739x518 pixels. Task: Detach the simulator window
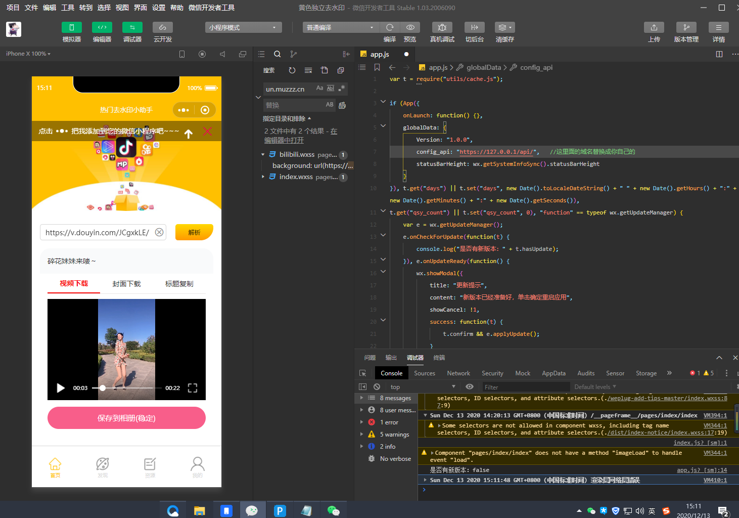pyautogui.click(x=243, y=54)
